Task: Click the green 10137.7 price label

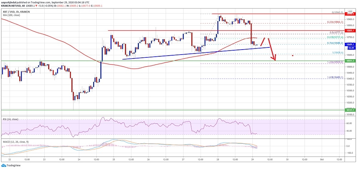Action: click(x=350, y=111)
